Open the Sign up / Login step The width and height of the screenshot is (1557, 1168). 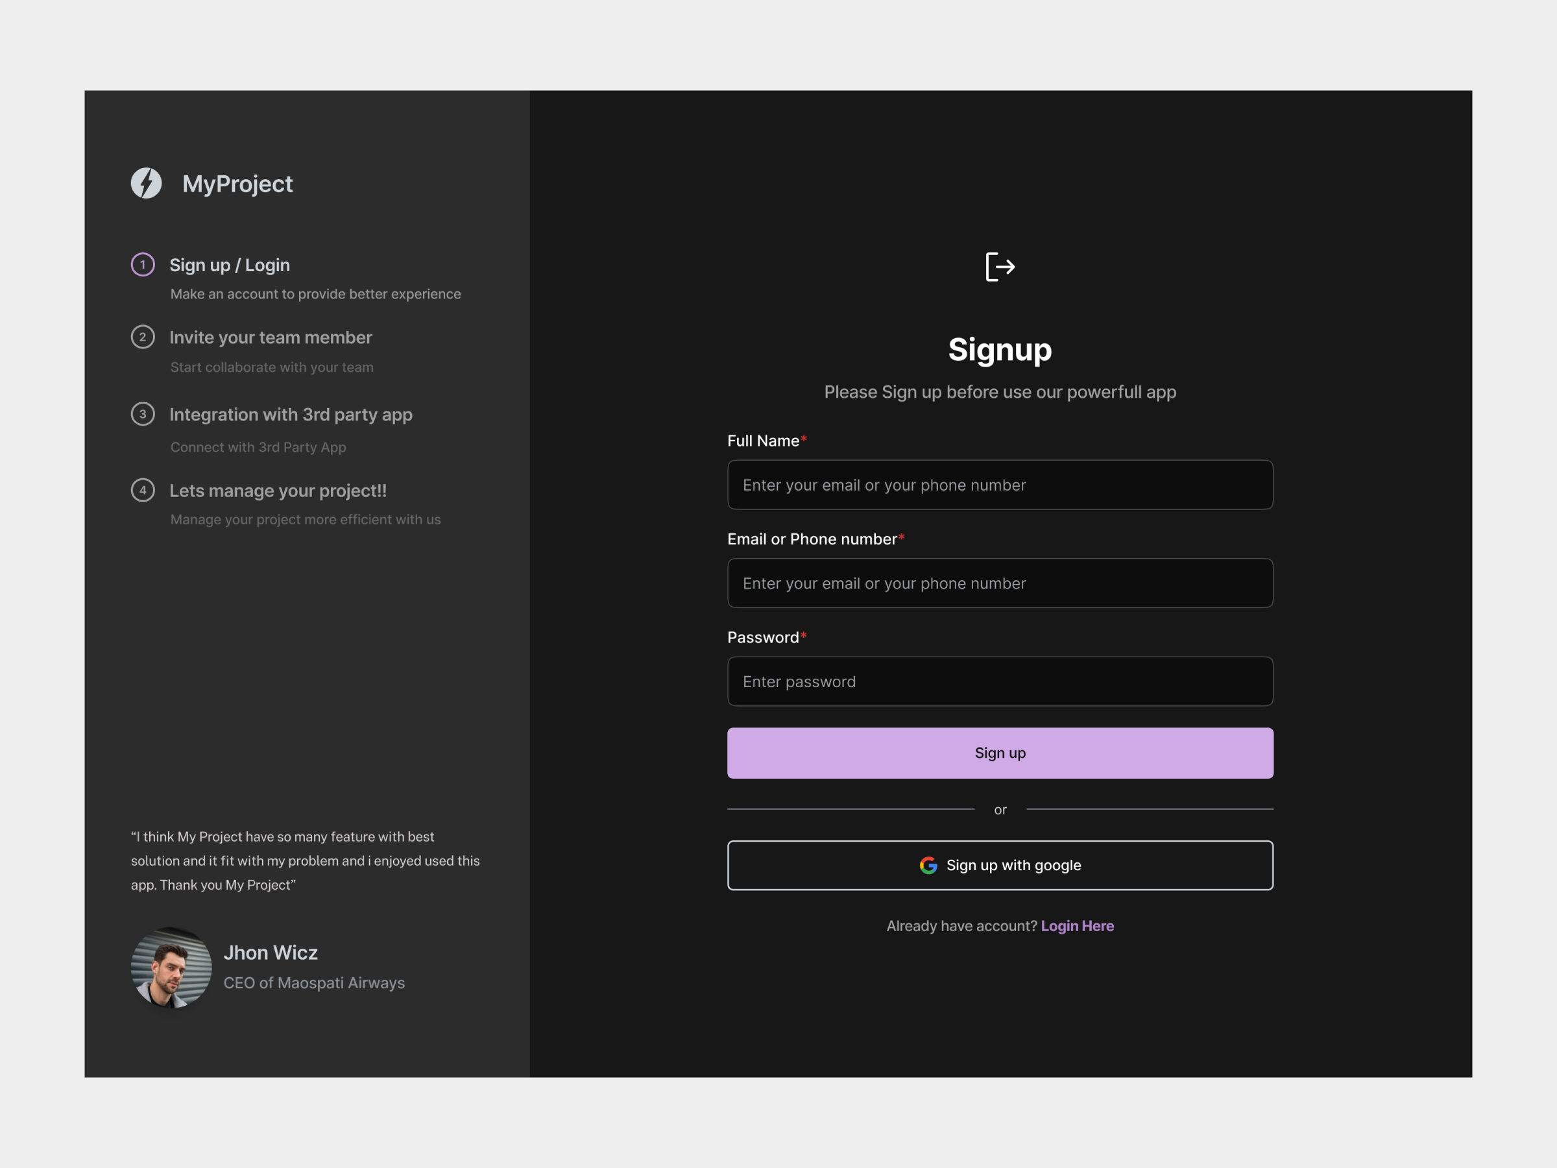coord(230,265)
